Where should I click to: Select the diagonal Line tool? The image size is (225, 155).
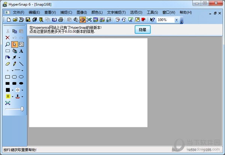21,64
